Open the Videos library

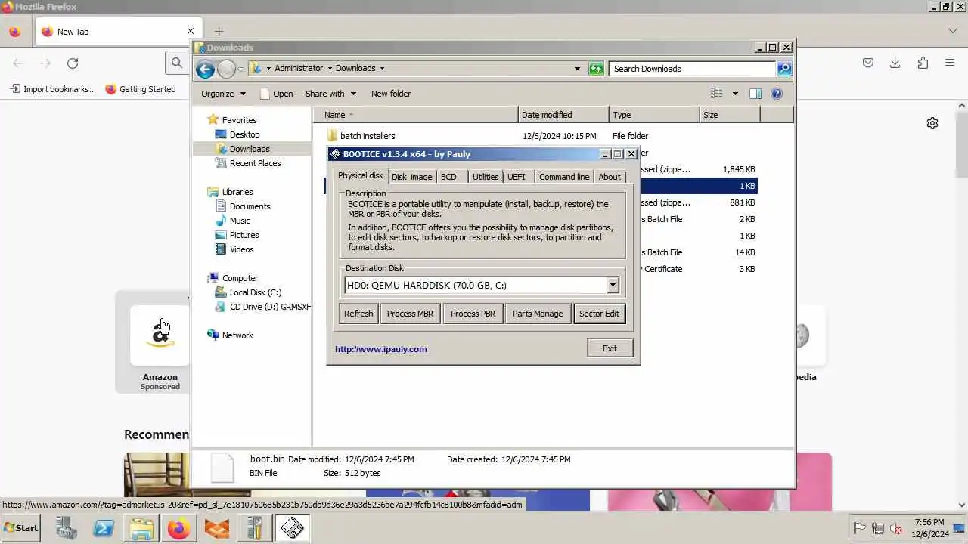tap(241, 249)
